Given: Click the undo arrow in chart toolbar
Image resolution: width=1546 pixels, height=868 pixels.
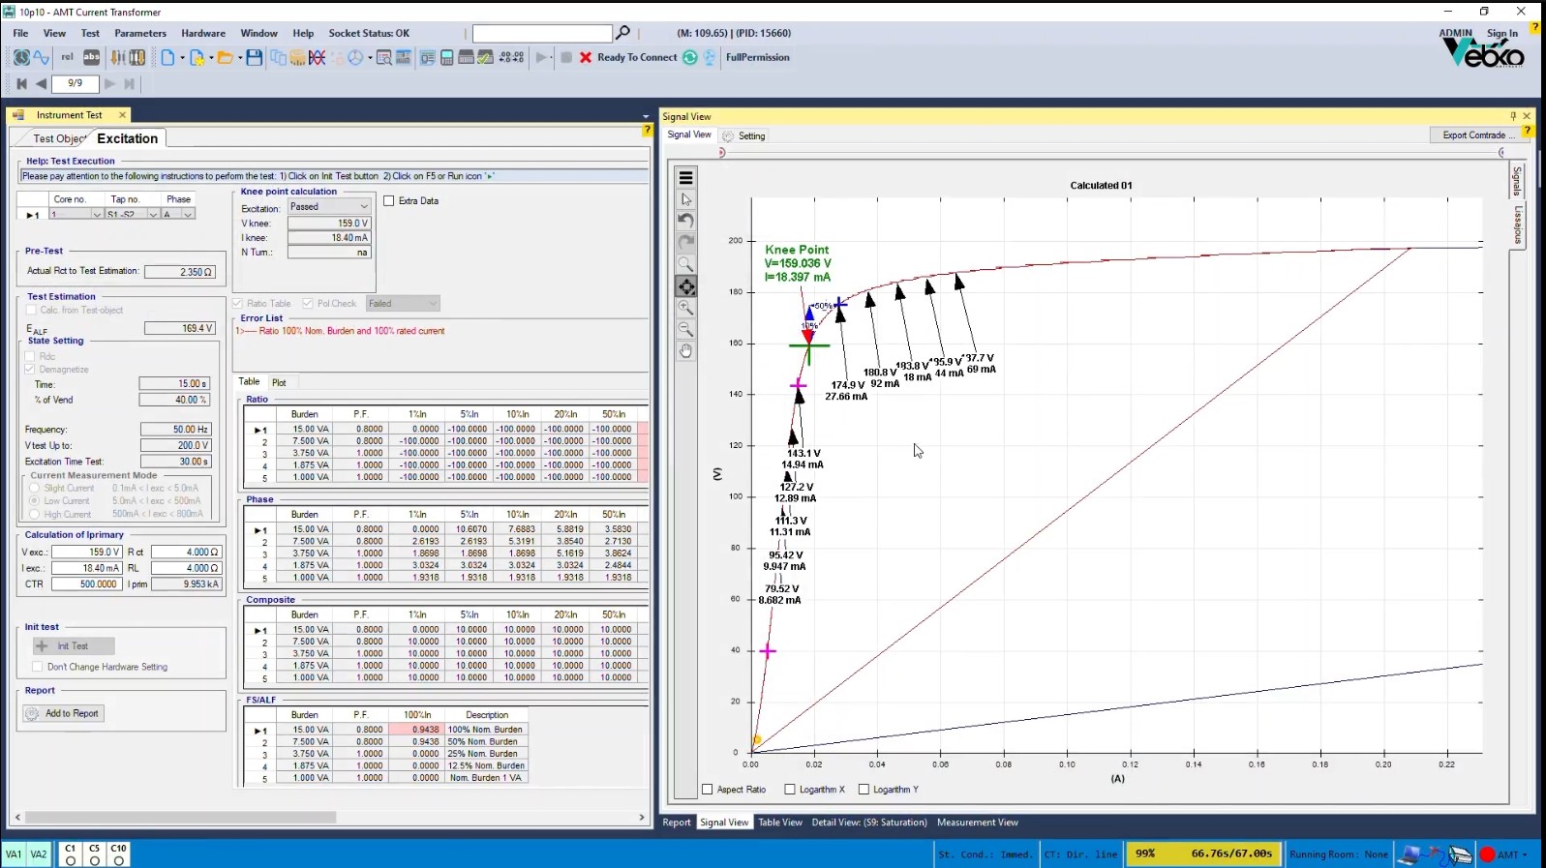Looking at the screenshot, I should [x=685, y=221].
